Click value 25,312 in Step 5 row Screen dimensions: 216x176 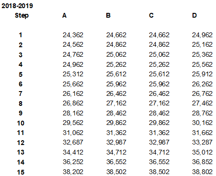(x=73, y=74)
